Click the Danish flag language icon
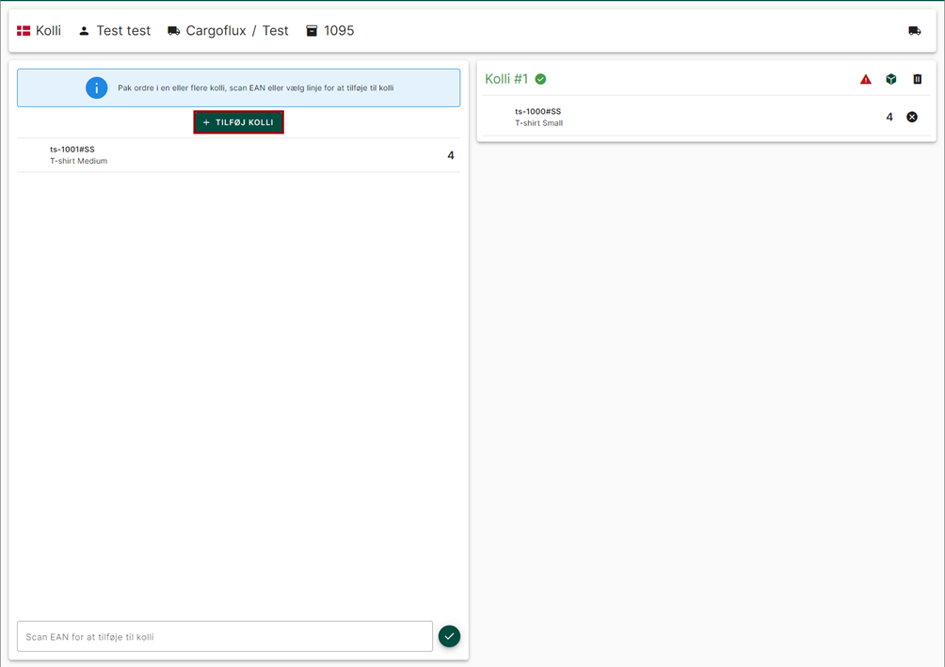The width and height of the screenshot is (945, 667). pyautogui.click(x=24, y=31)
